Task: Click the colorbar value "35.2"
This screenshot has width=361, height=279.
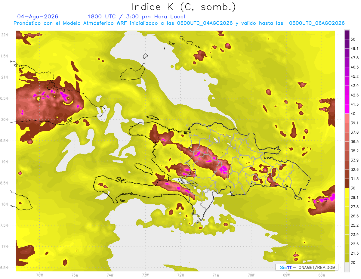Action: click(x=355, y=151)
